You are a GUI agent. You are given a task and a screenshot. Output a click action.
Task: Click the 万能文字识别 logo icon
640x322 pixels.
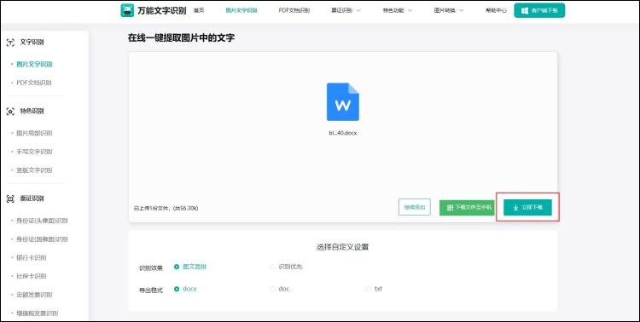tap(127, 10)
